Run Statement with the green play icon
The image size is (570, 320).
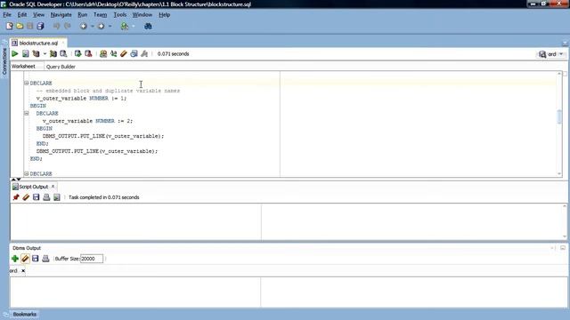pyautogui.click(x=15, y=54)
